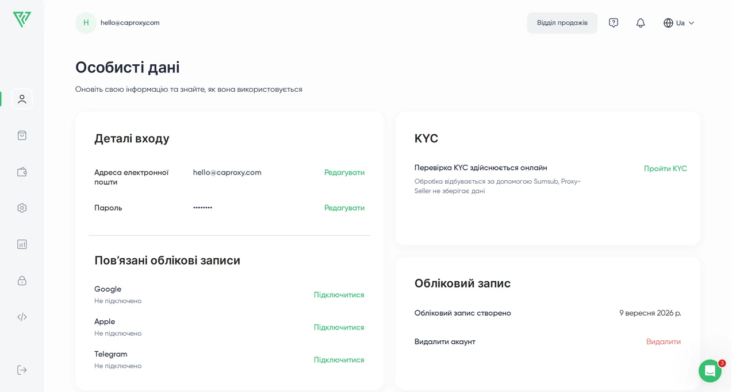Click the Деталі входу heading
The width and height of the screenshot is (736, 392).
(132, 138)
